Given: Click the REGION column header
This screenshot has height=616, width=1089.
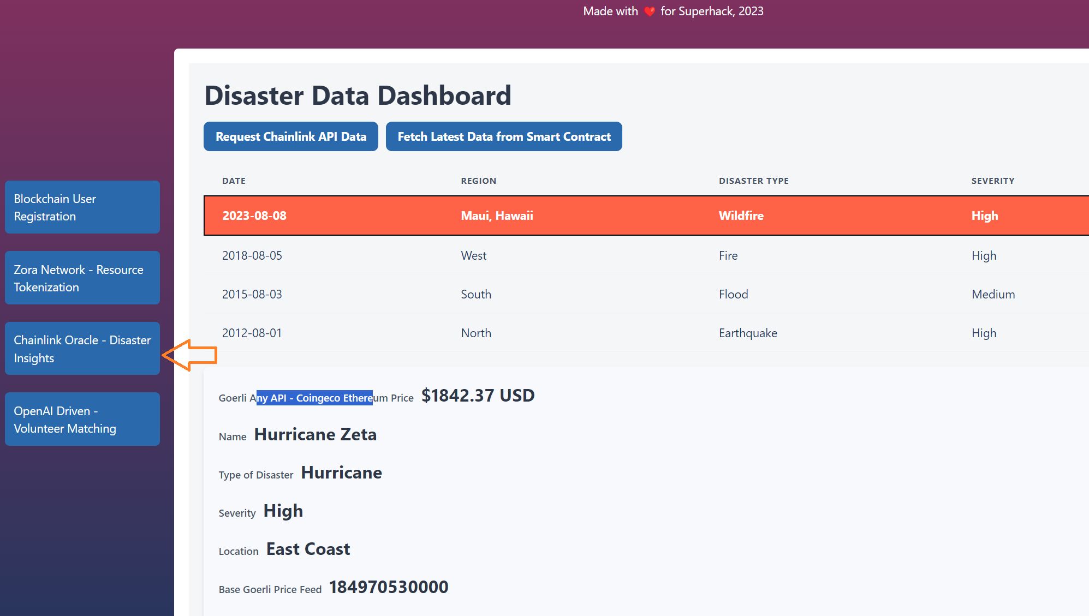Looking at the screenshot, I should 478,181.
